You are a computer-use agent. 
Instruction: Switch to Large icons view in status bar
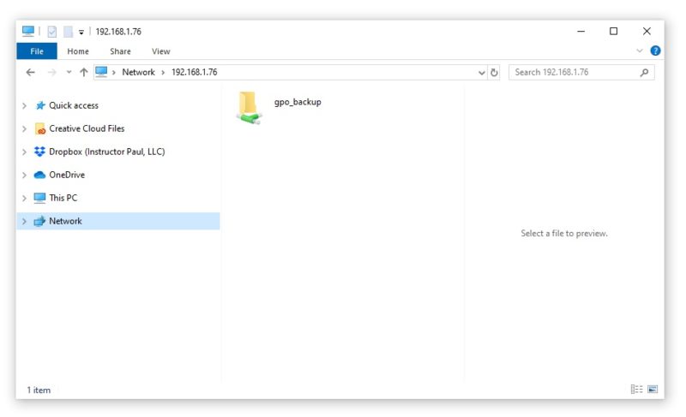tap(653, 390)
